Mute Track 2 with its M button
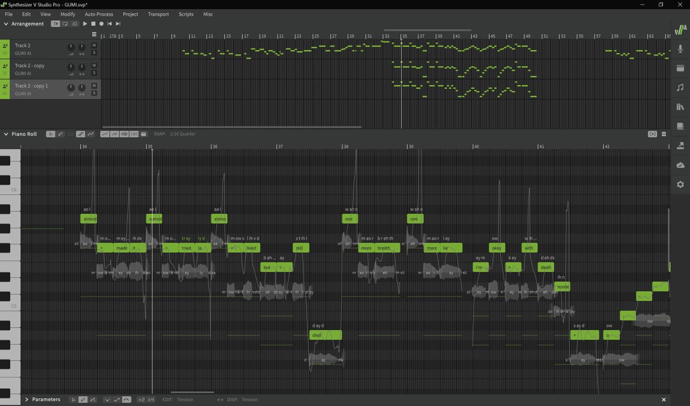The image size is (690, 406). 94,45
